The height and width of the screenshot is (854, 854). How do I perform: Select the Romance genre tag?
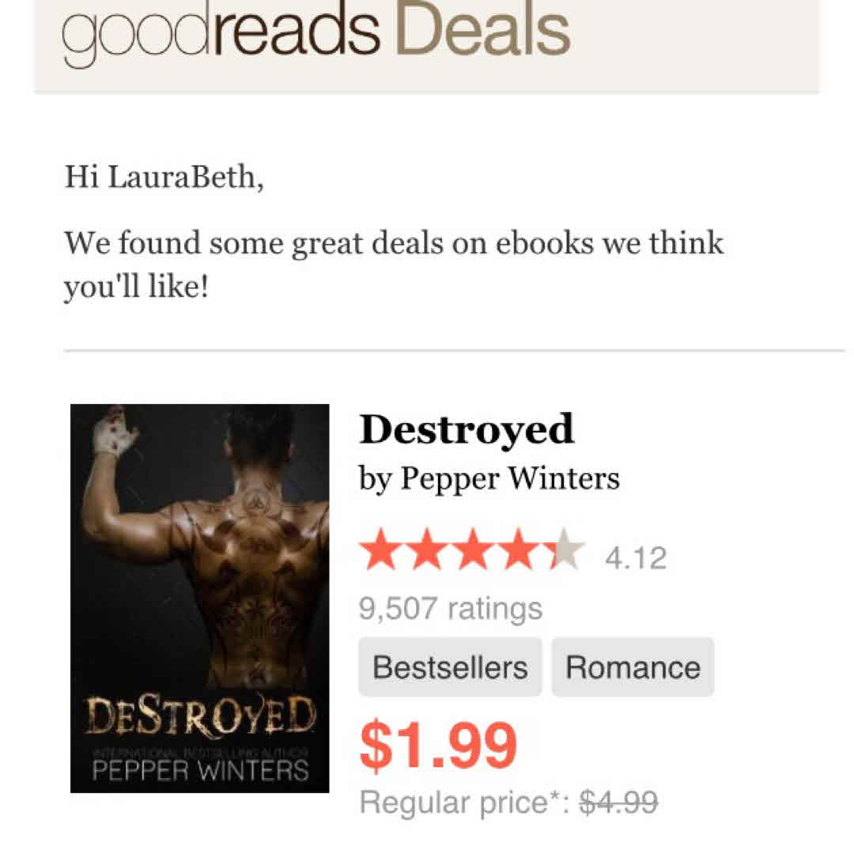pyautogui.click(x=633, y=667)
